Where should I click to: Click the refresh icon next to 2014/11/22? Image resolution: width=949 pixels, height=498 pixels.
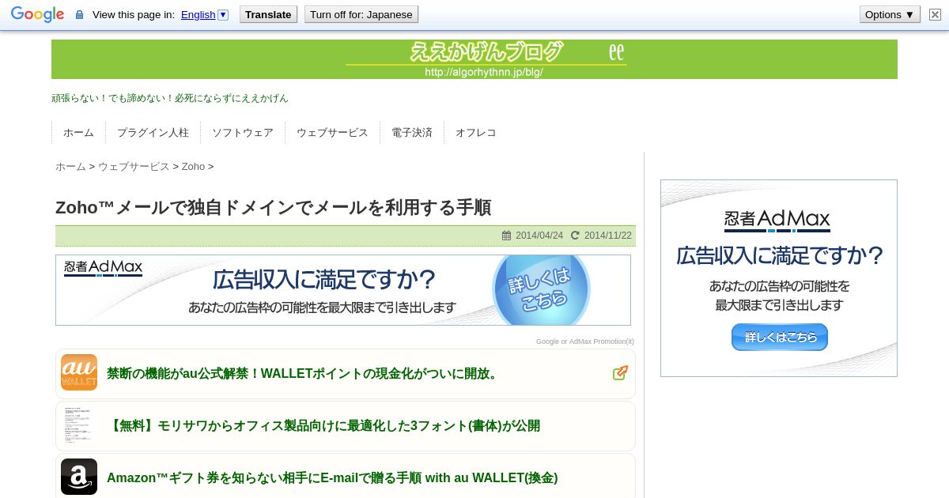(x=575, y=236)
